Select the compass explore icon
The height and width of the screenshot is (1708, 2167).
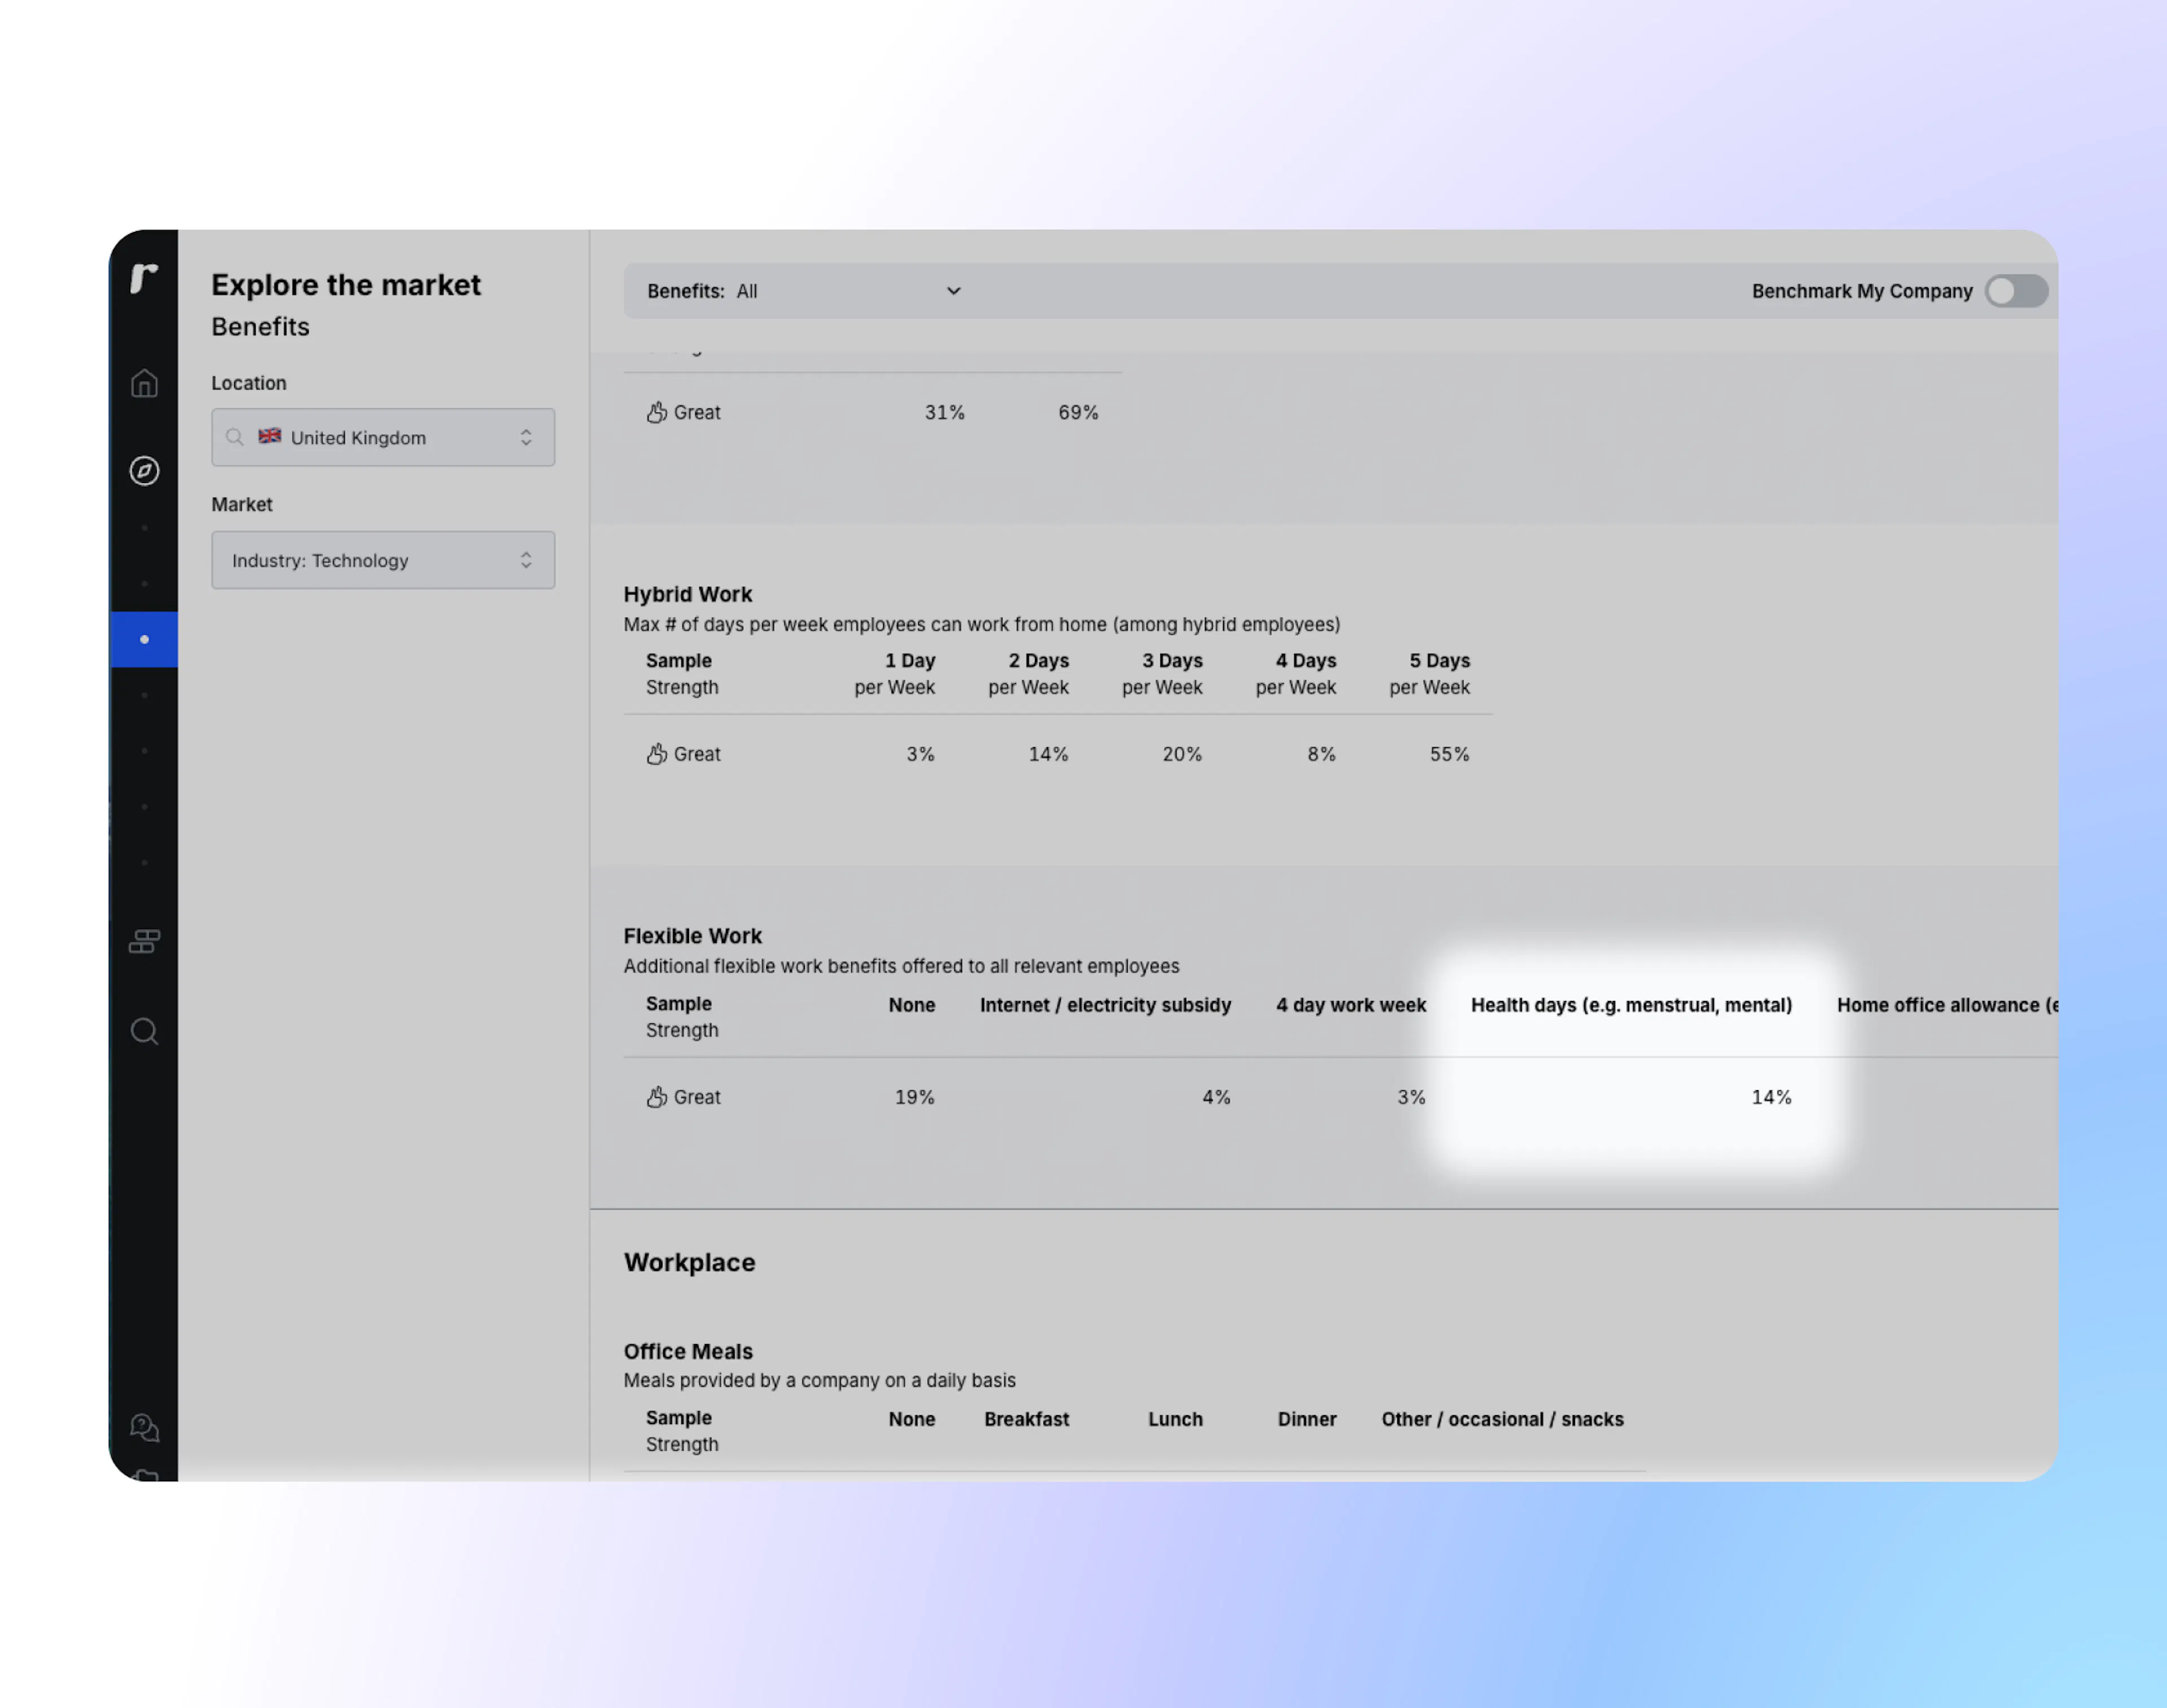coord(144,470)
